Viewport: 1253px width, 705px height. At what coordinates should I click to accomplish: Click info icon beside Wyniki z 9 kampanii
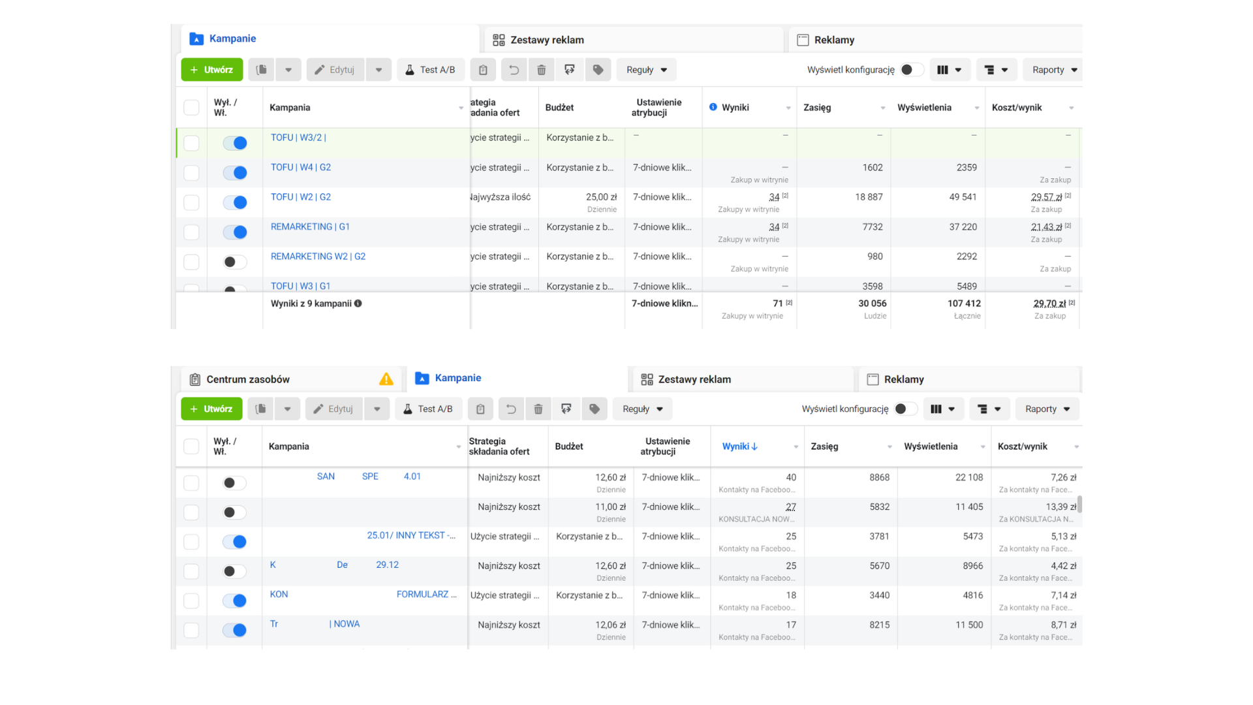(358, 304)
